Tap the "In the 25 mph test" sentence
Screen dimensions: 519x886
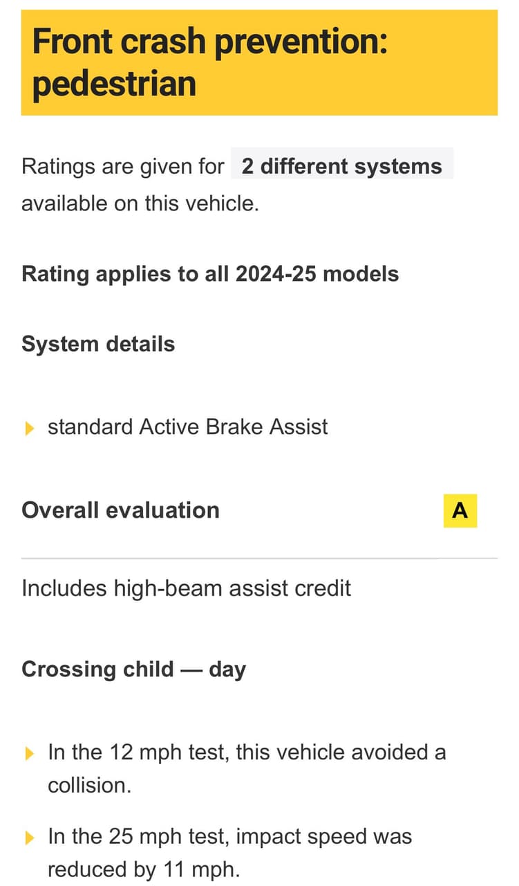pyautogui.click(x=229, y=836)
